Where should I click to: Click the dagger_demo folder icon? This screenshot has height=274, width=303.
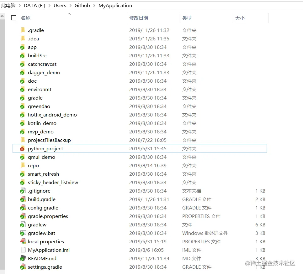pos(23,73)
